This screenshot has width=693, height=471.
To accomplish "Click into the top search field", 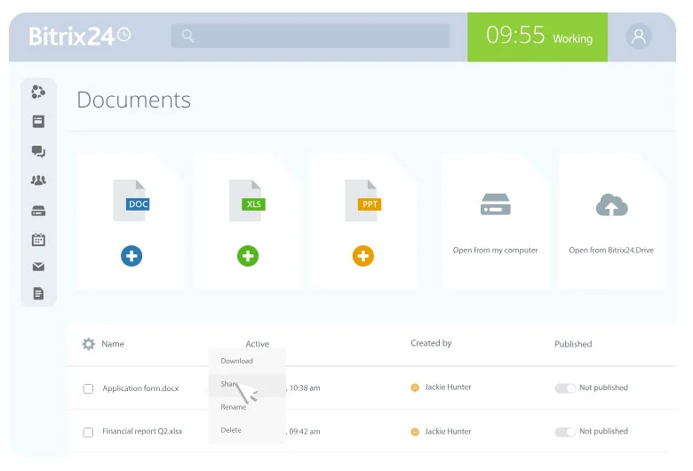I will point(310,36).
